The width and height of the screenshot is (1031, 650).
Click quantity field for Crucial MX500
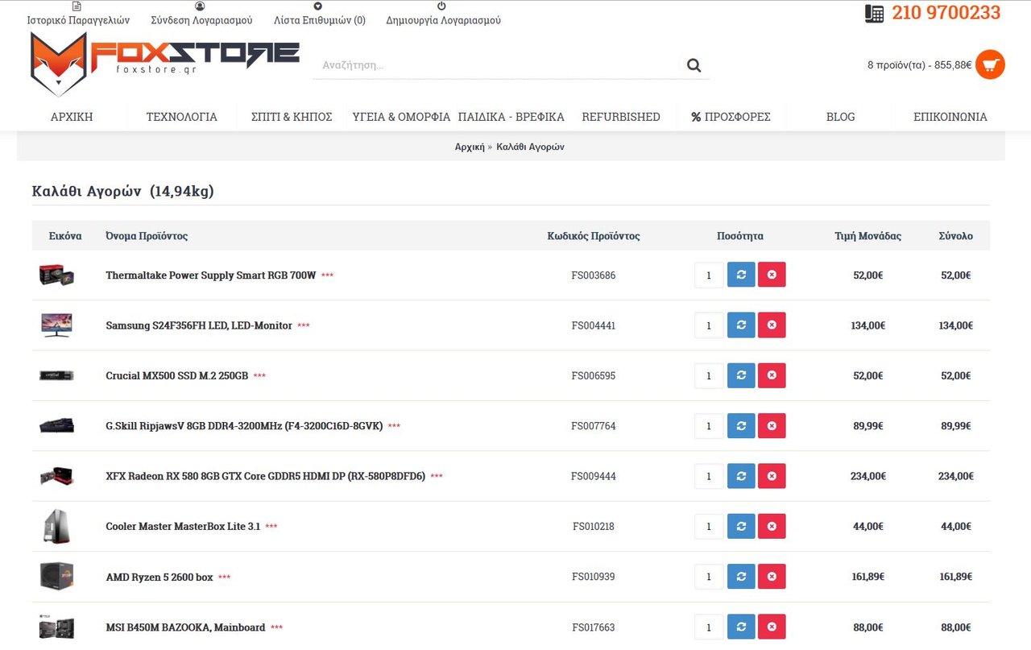point(709,375)
